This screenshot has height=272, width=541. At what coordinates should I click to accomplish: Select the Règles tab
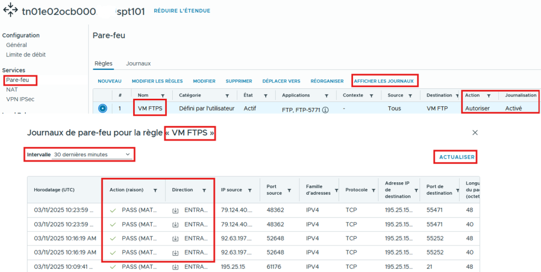coord(103,63)
